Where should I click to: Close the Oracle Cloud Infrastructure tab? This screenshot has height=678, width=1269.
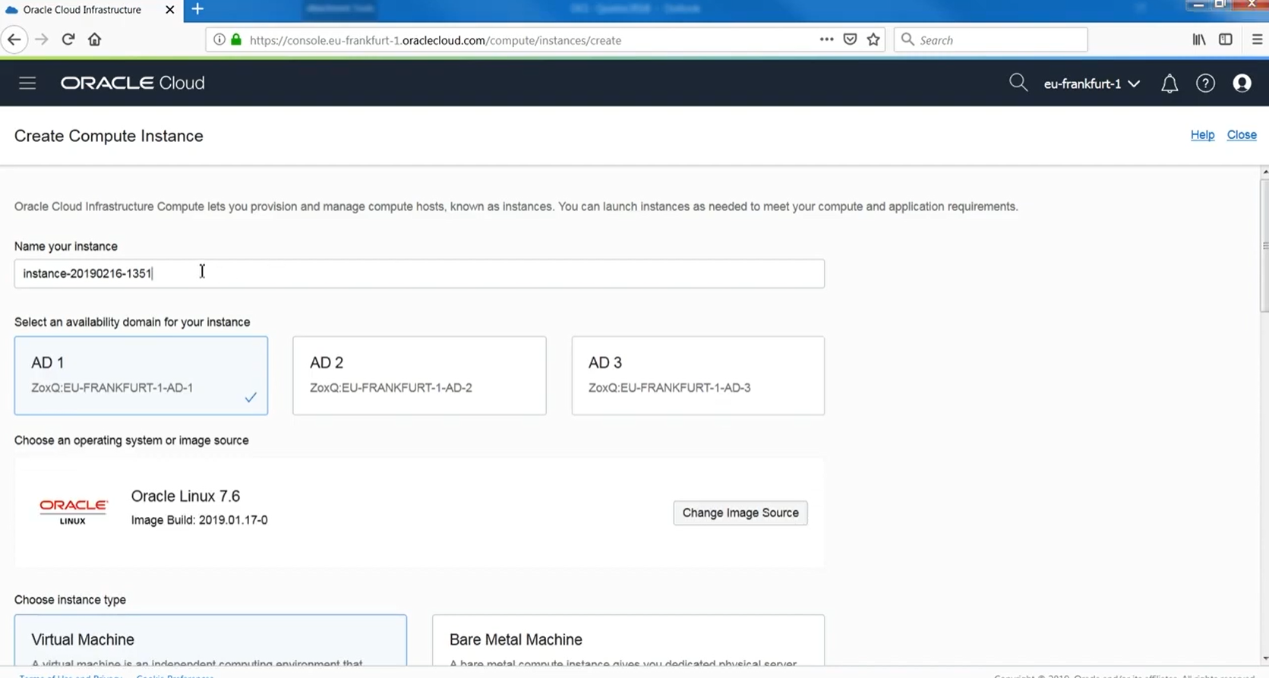point(170,10)
